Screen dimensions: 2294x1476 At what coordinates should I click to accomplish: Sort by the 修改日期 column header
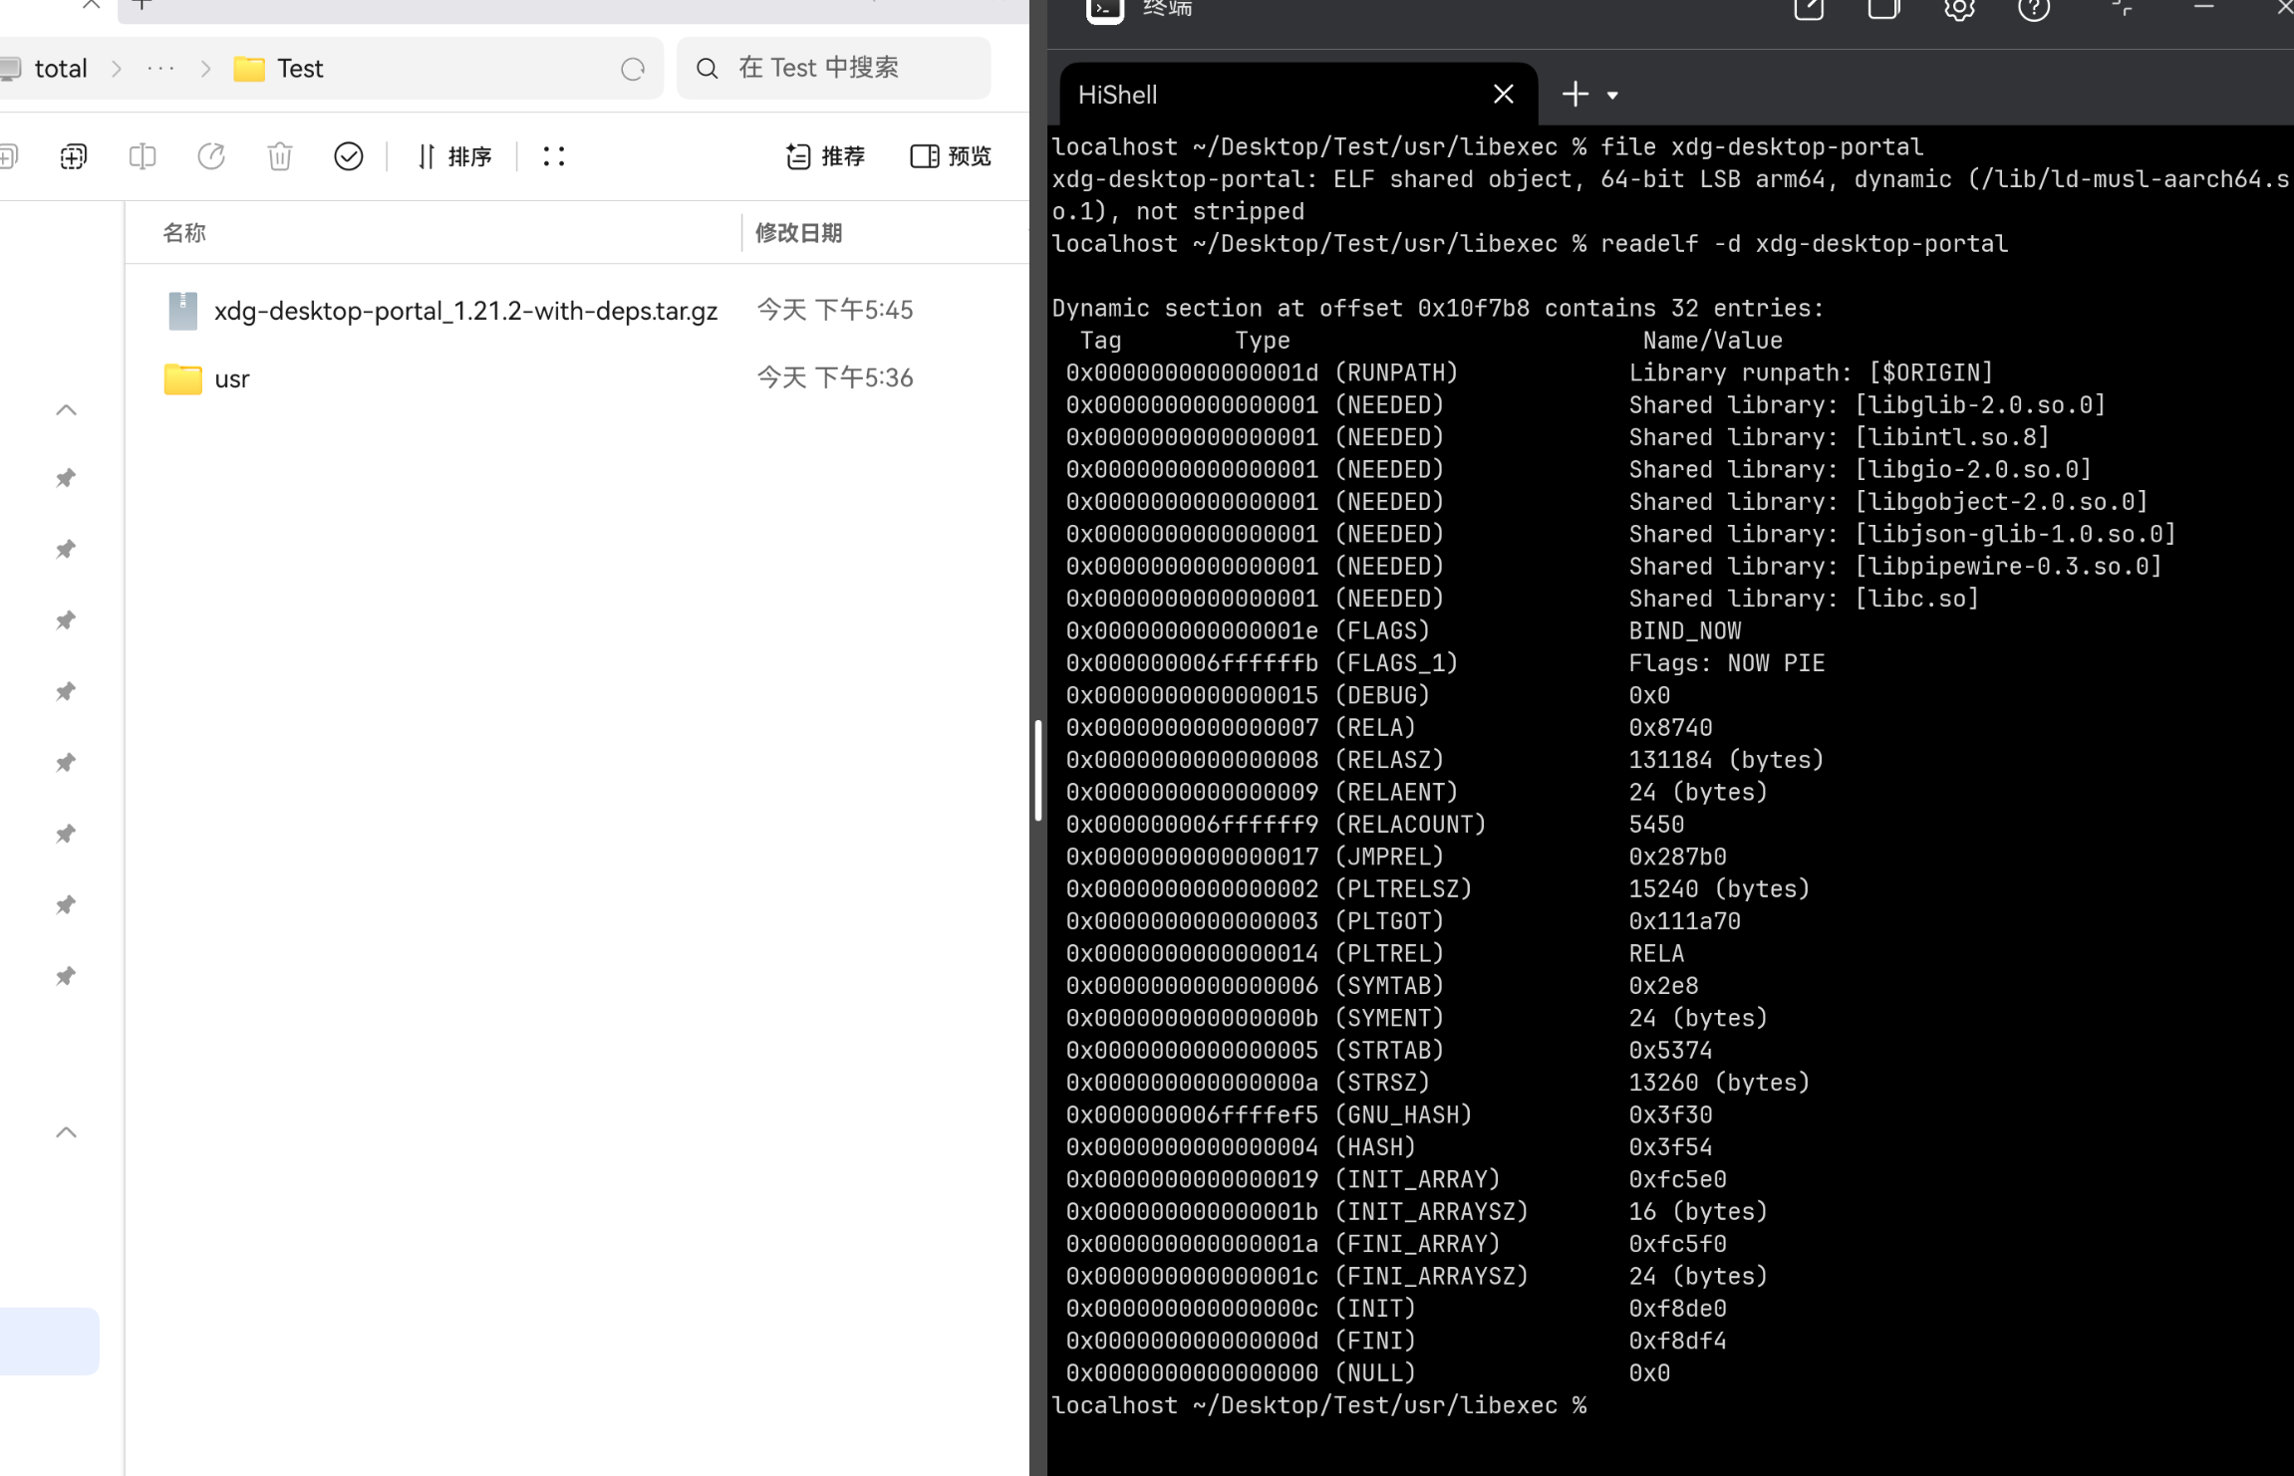point(799,233)
